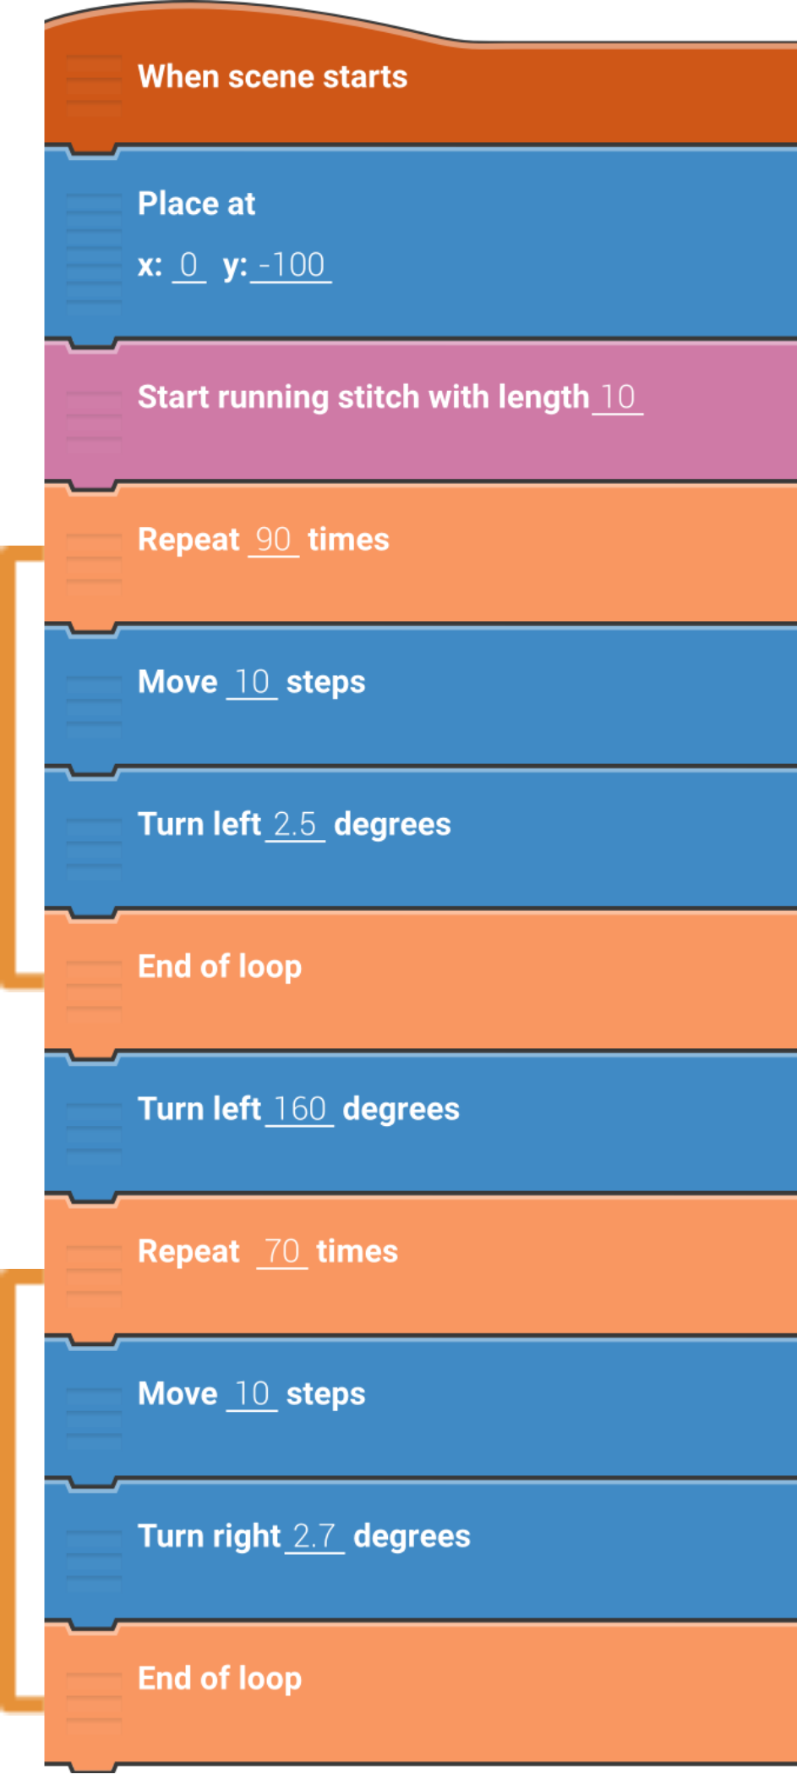
Task: Edit the Repeat 70 times count
Action: [282, 1251]
